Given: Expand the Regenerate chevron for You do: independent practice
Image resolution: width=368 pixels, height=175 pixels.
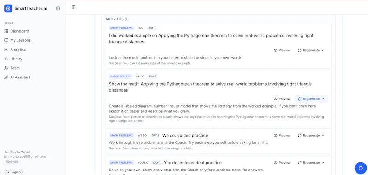Looking at the screenshot, I should point(323,162).
